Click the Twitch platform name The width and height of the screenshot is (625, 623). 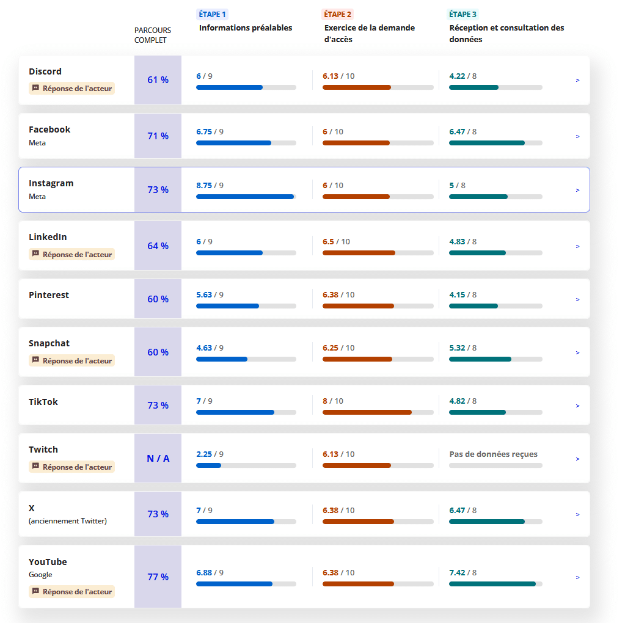point(43,450)
